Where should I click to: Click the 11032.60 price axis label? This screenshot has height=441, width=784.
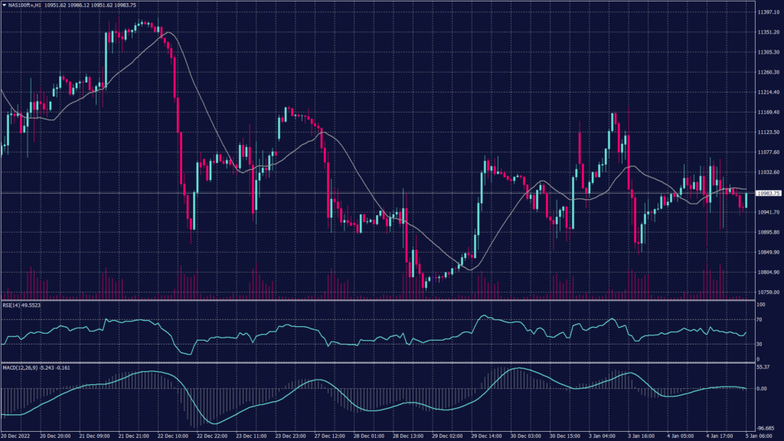(x=767, y=172)
